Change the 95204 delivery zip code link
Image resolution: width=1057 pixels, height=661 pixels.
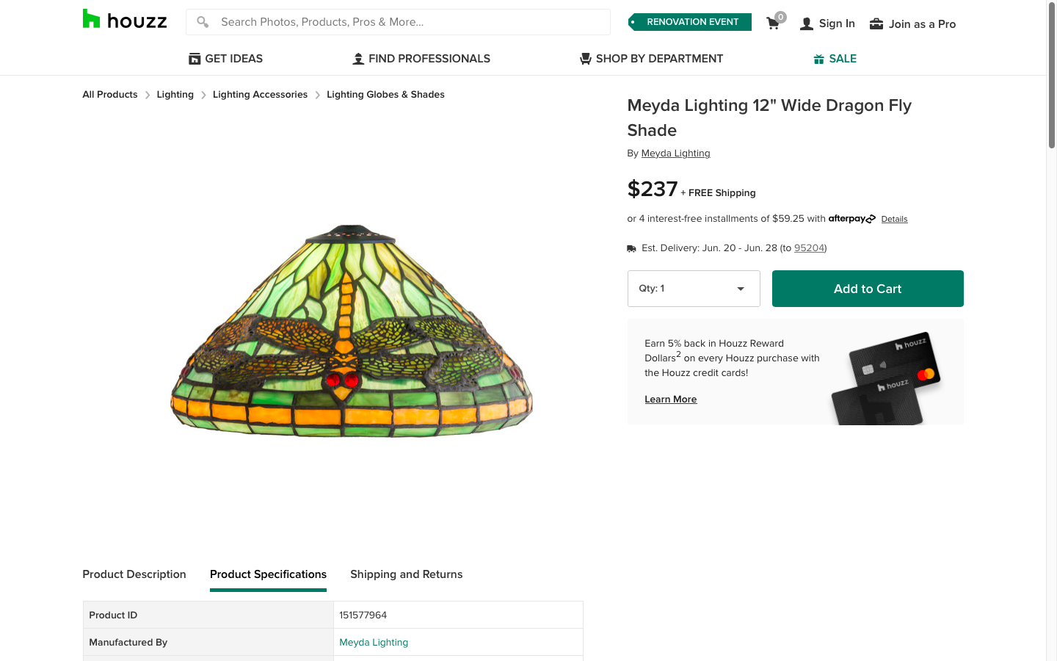pos(809,248)
